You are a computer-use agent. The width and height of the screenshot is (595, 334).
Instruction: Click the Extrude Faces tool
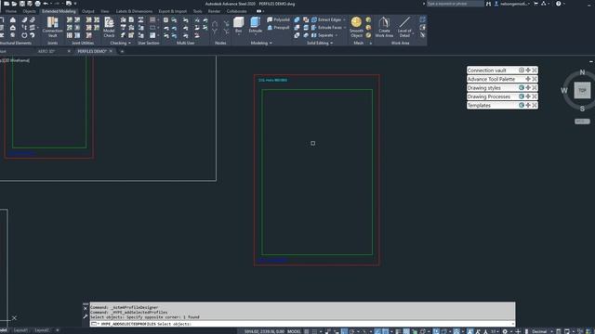tap(326, 28)
